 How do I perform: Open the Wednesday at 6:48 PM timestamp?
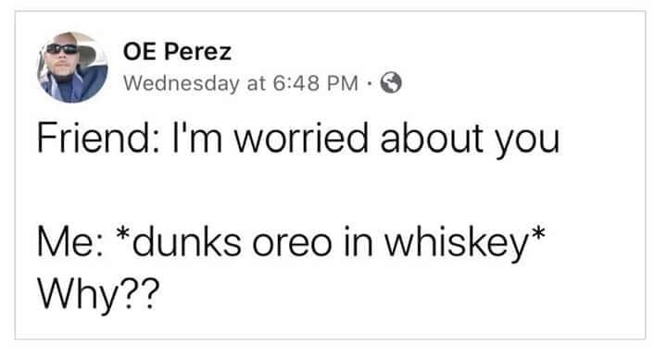point(241,83)
